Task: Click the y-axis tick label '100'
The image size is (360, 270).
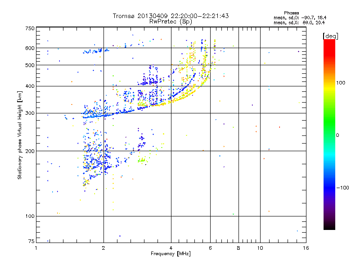Action: pos(30,216)
